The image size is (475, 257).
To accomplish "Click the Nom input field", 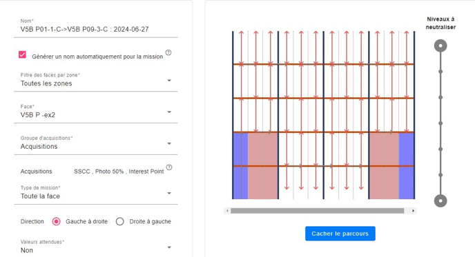I will click(96, 30).
